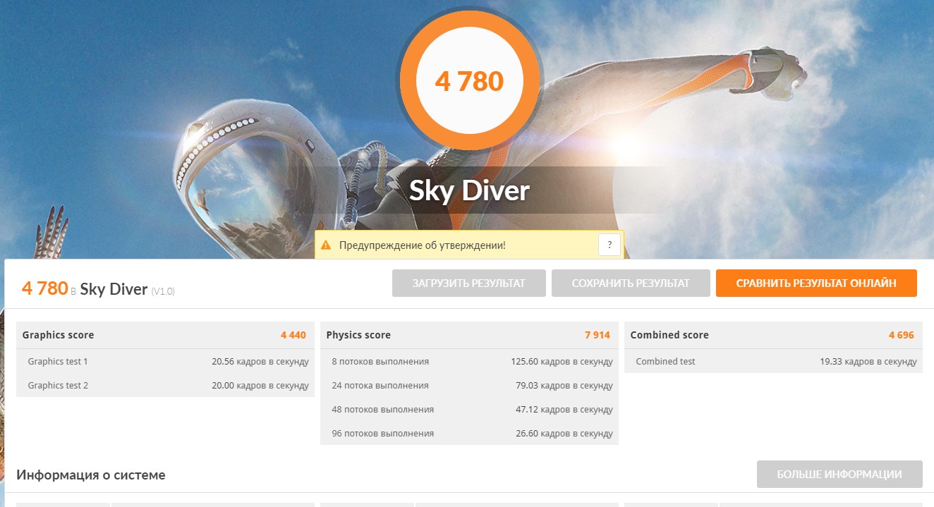This screenshot has width=934, height=507.
Task: Click СОХРАНИТЬ РЕЗУЛЬТАТ button
Action: point(631,283)
